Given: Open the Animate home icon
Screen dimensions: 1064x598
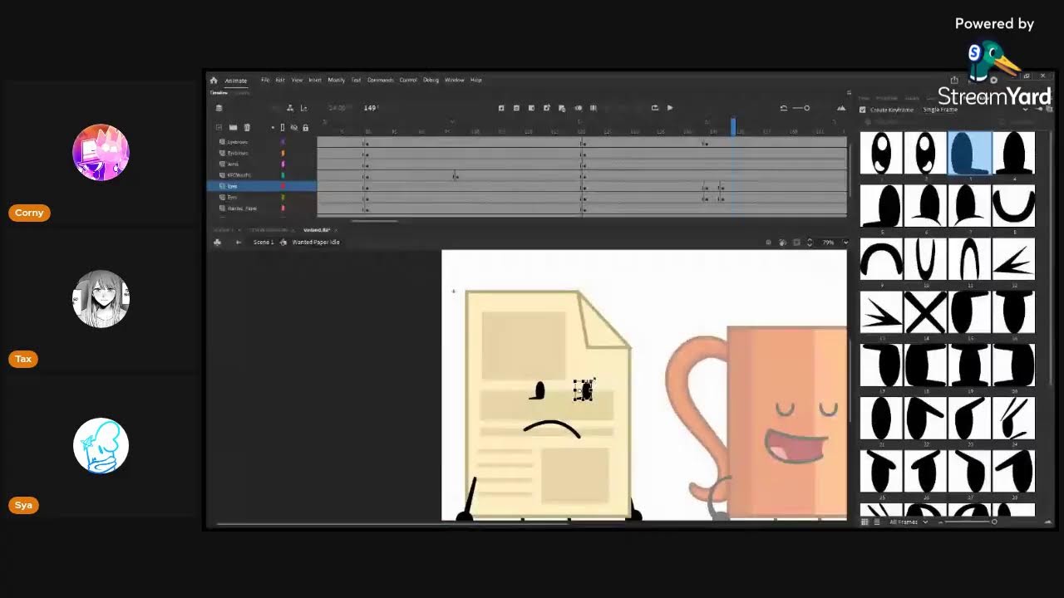Looking at the screenshot, I should (214, 81).
